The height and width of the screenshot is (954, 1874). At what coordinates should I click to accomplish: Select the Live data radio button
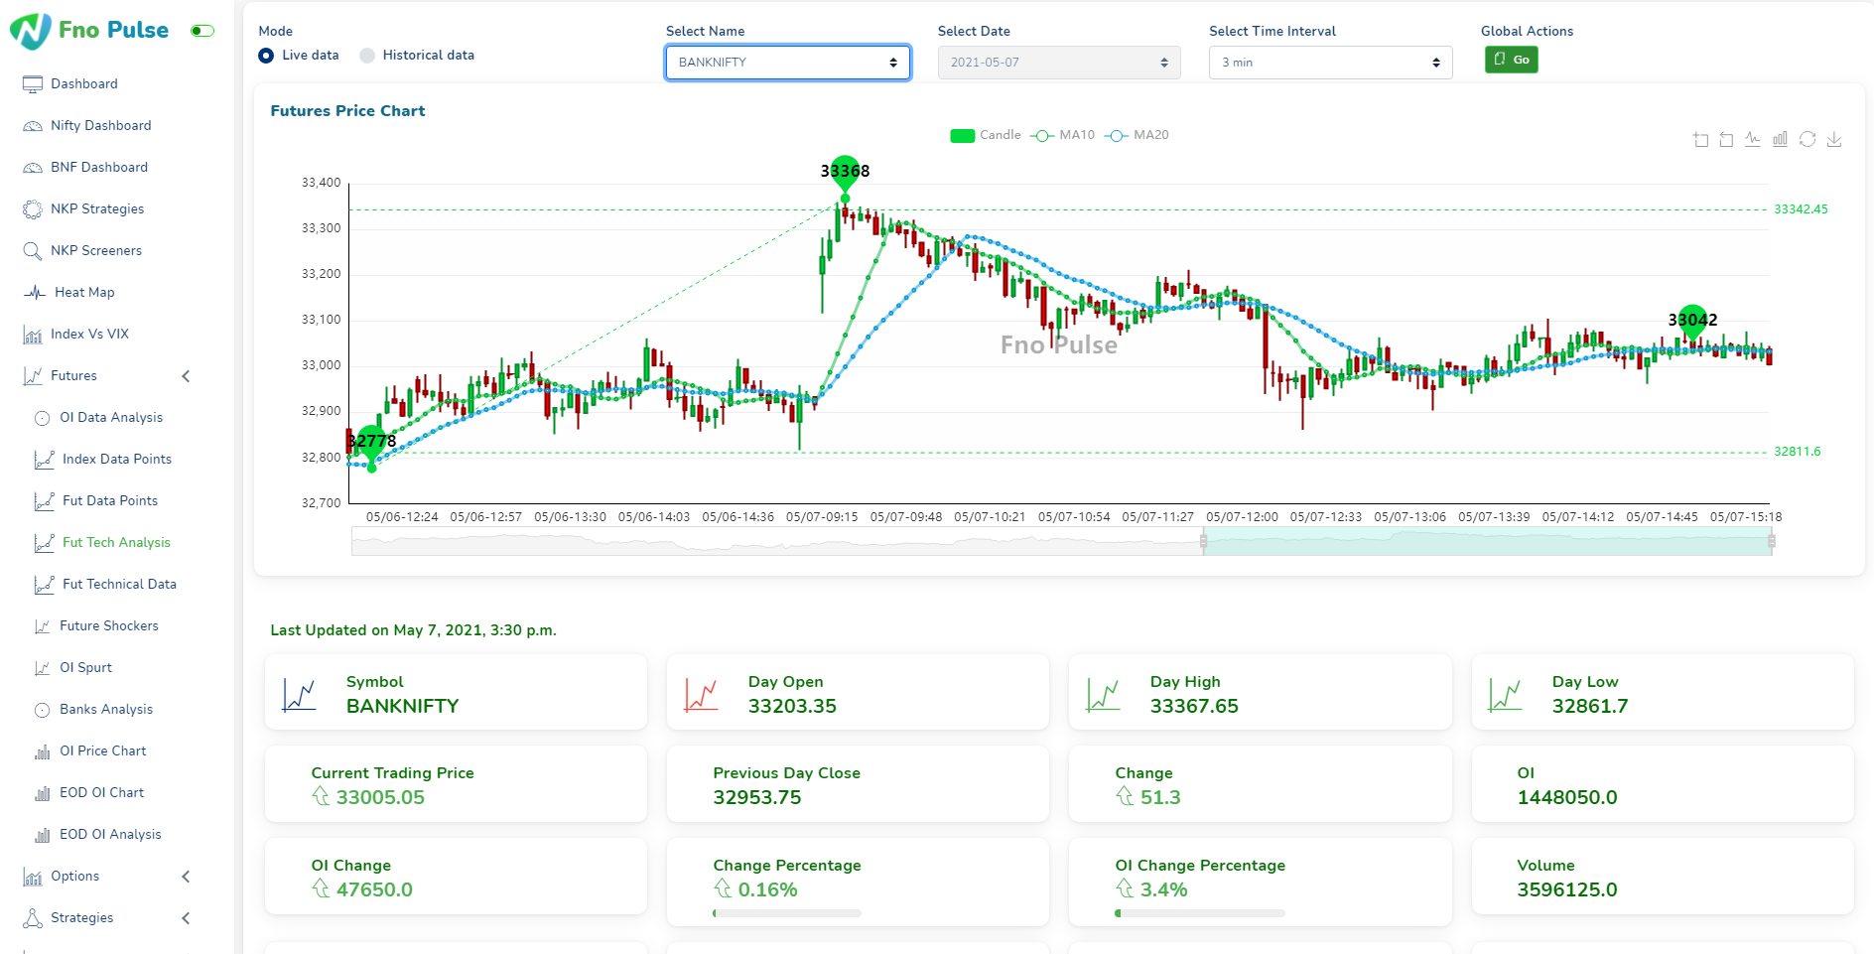click(x=266, y=56)
